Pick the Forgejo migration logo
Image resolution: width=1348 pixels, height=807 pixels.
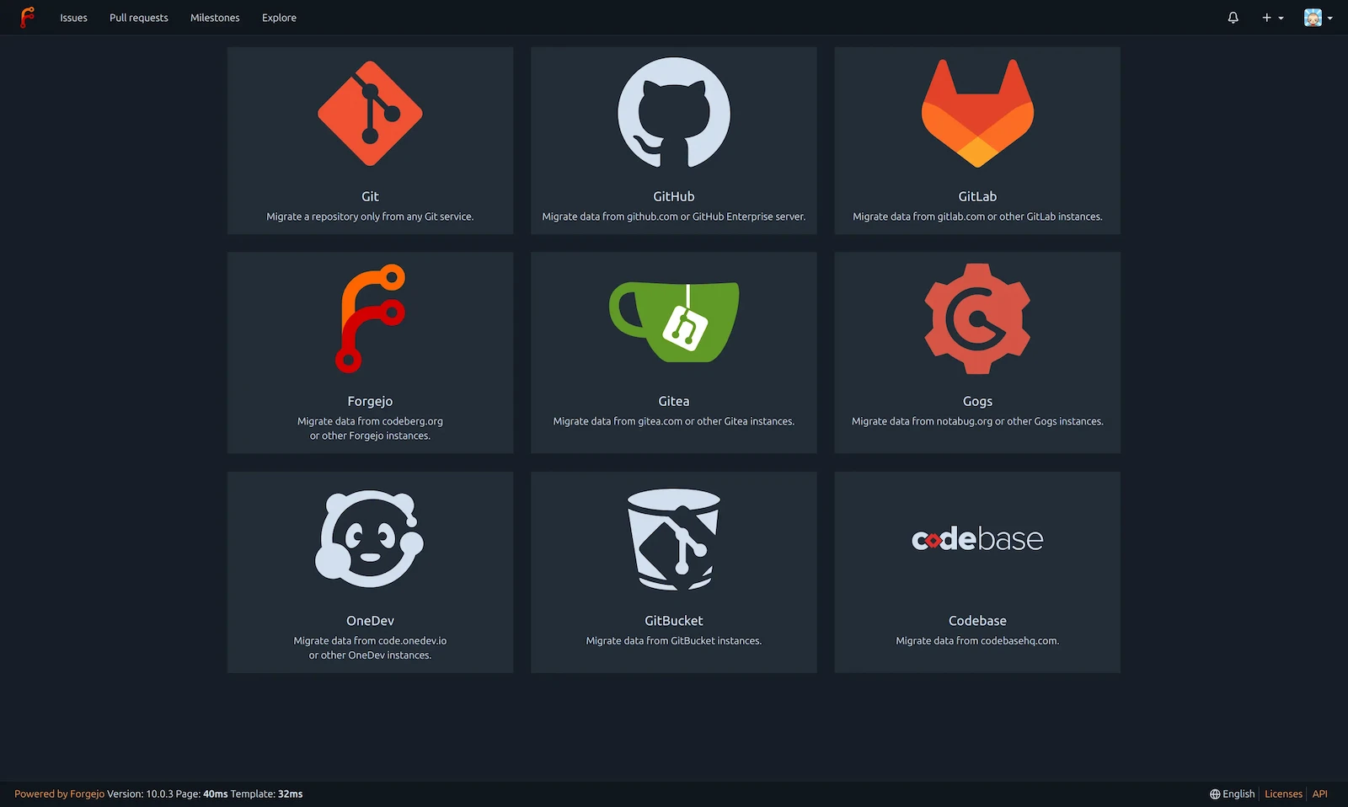point(370,318)
